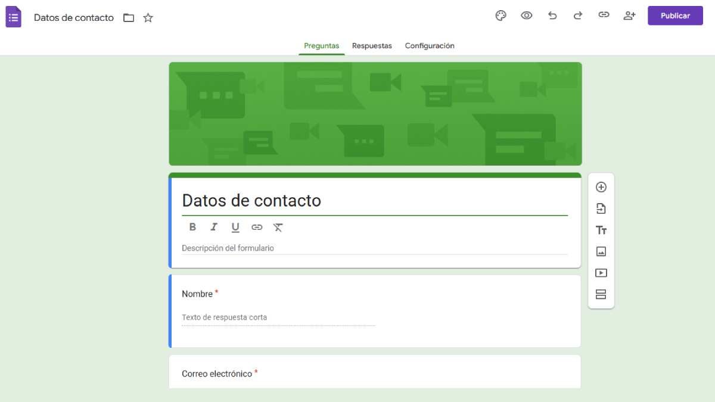Redo the last action

tap(578, 16)
